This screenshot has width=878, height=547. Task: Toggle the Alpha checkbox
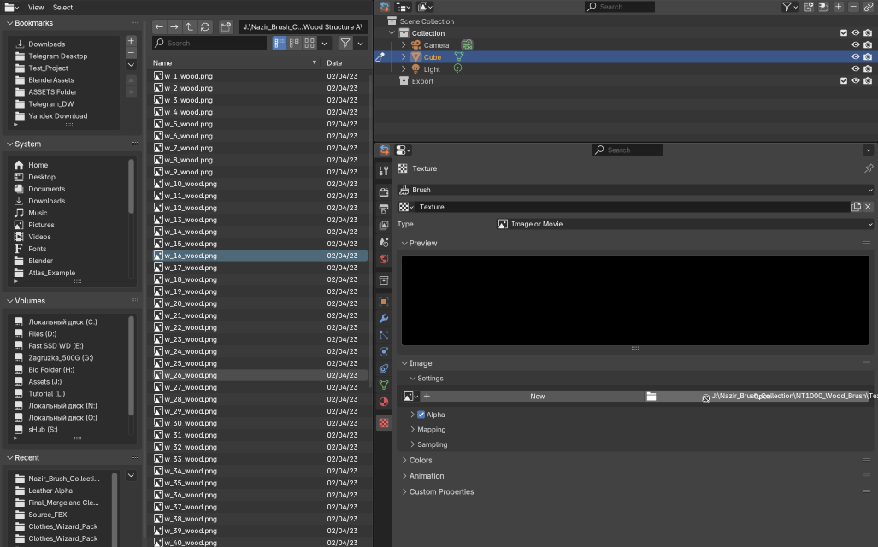[x=421, y=415]
